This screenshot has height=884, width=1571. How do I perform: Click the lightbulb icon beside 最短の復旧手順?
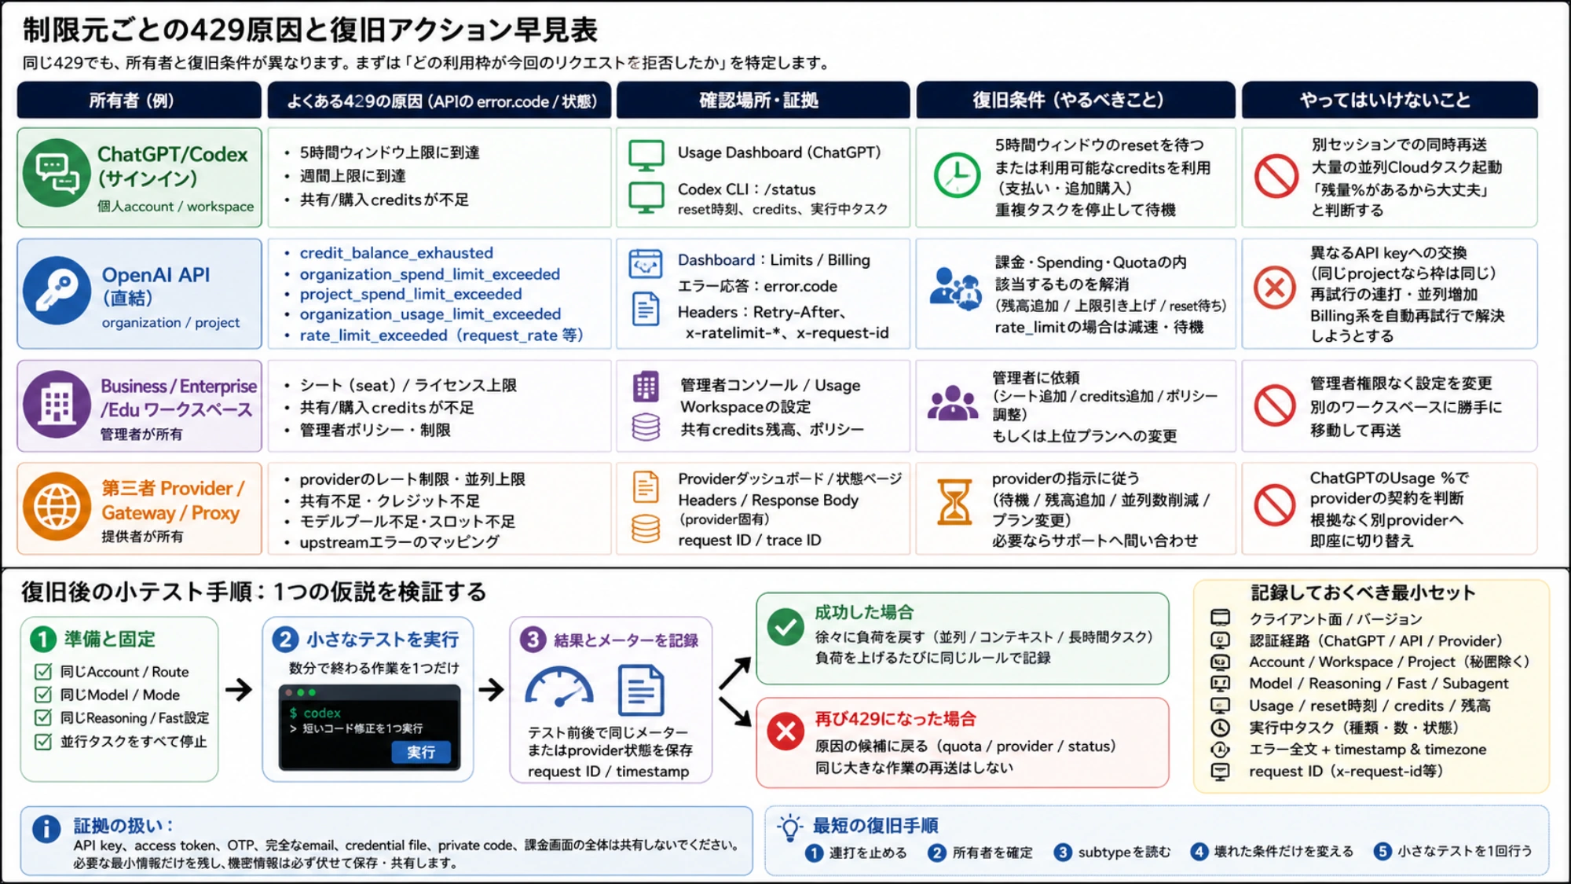tap(789, 827)
